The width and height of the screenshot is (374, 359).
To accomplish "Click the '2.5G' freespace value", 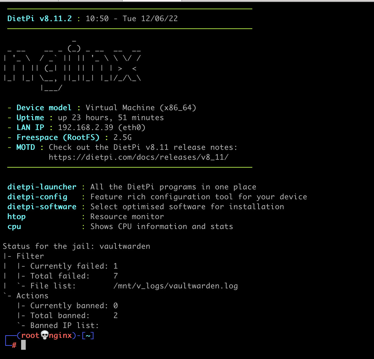I will [123, 138].
